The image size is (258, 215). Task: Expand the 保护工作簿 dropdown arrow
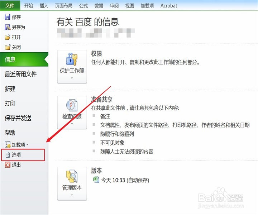[72, 78]
